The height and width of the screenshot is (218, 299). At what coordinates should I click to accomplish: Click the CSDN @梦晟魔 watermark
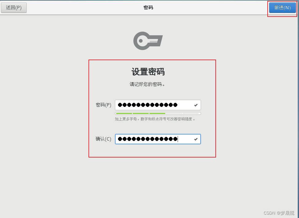[279, 213]
